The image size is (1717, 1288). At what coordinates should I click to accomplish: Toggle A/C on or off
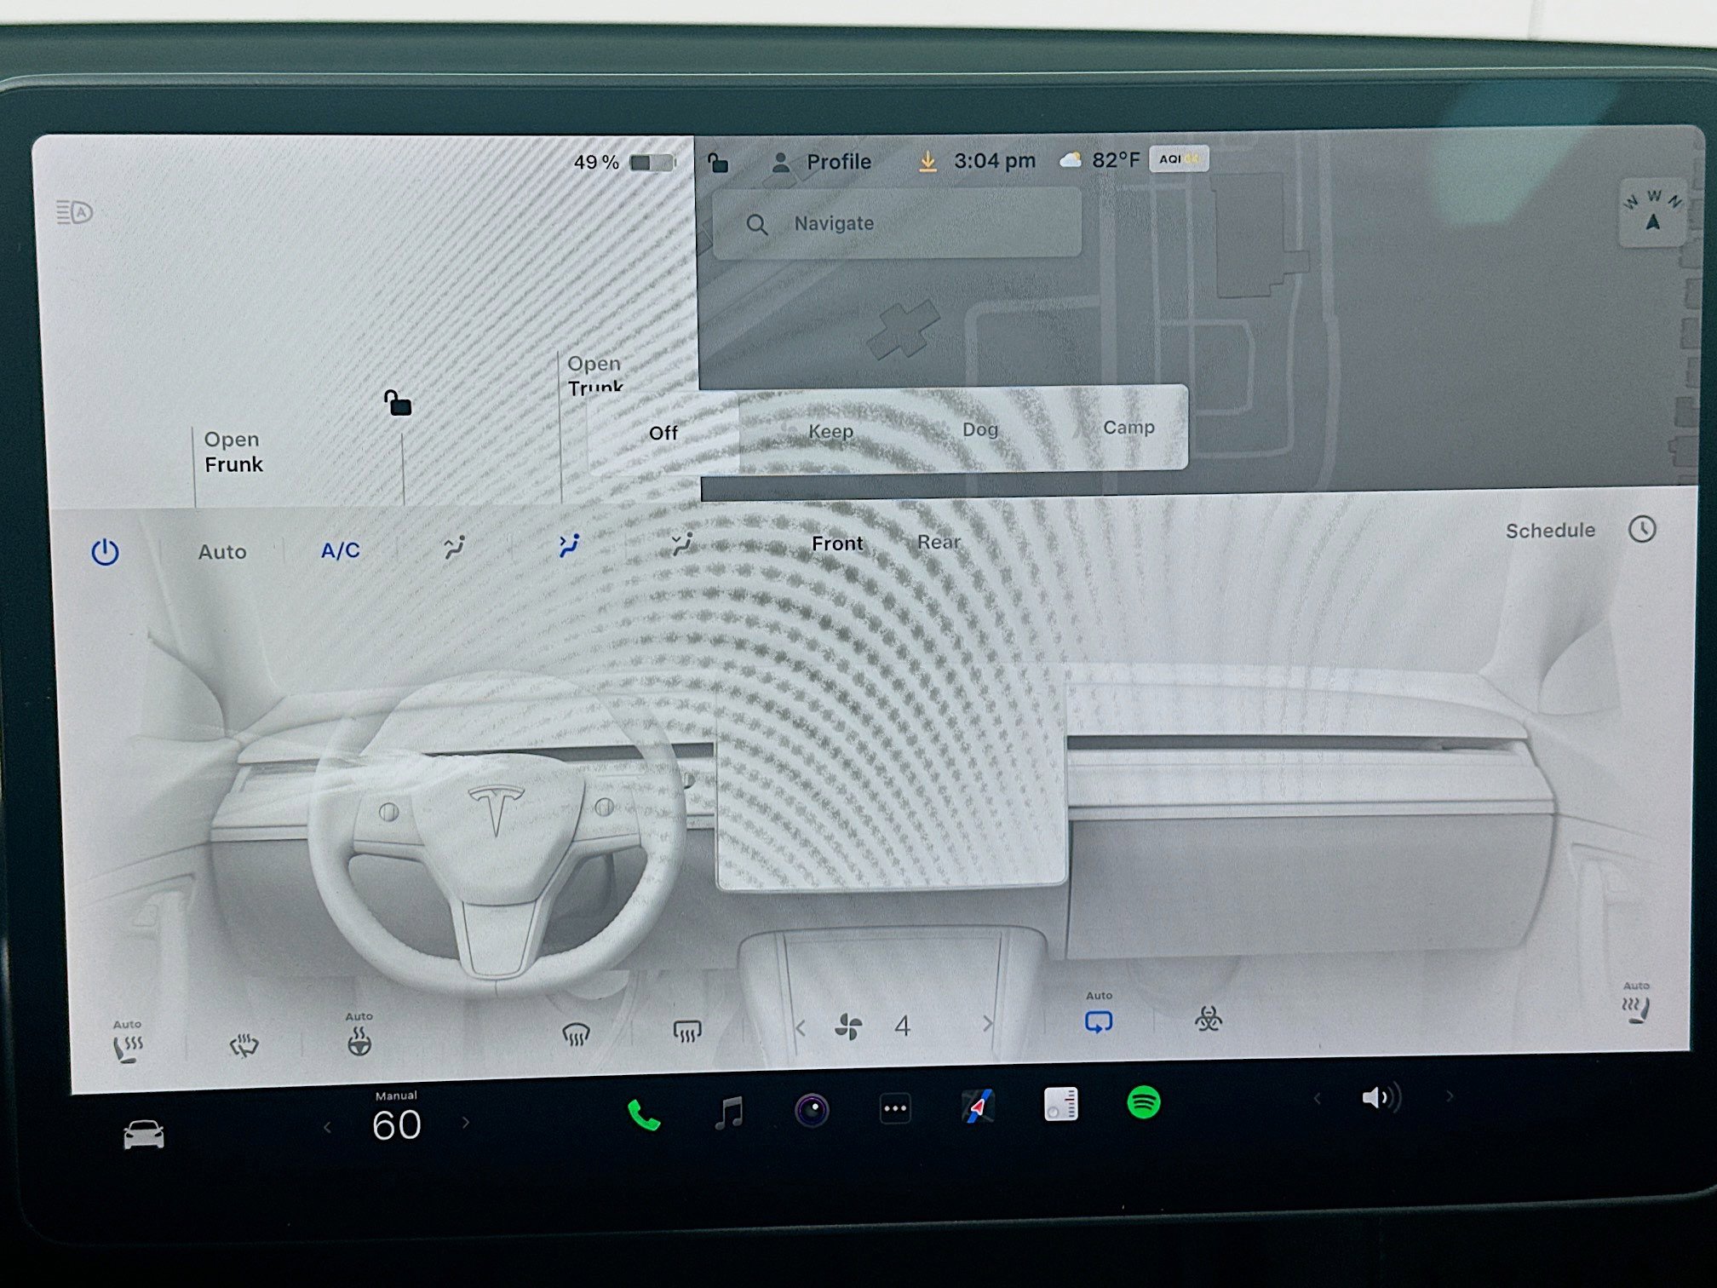(x=339, y=551)
